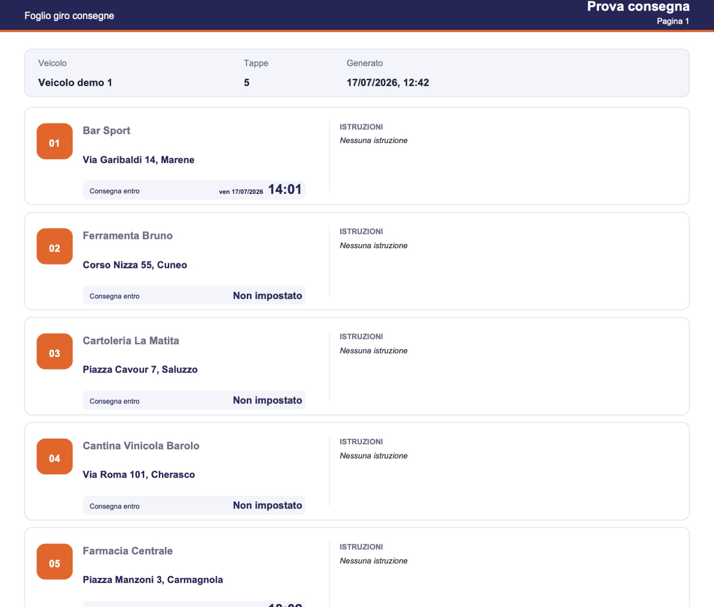Click the Farmacia Centrale title
714x607 pixels.
click(128, 551)
